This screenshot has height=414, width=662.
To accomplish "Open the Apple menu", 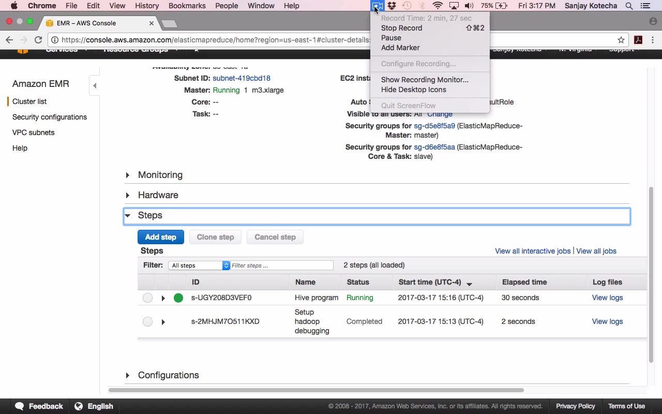I will tap(14, 6).
